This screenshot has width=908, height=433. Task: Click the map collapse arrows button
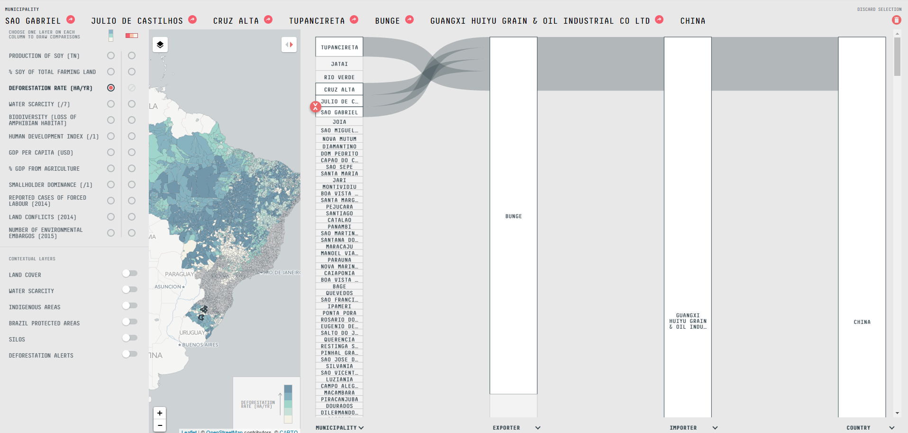(289, 45)
